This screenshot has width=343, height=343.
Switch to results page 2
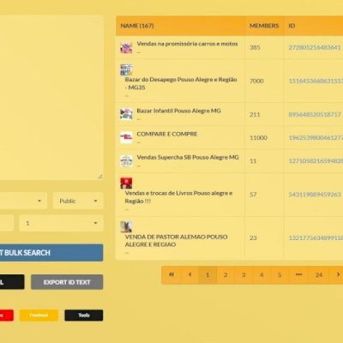coord(226,274)
